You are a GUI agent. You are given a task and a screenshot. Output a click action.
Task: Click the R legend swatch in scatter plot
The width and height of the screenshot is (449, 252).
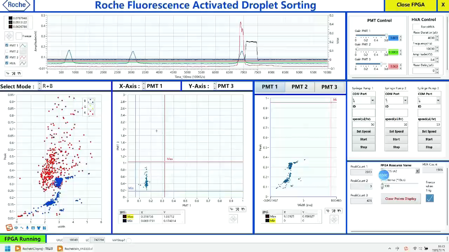pos(91,113)
